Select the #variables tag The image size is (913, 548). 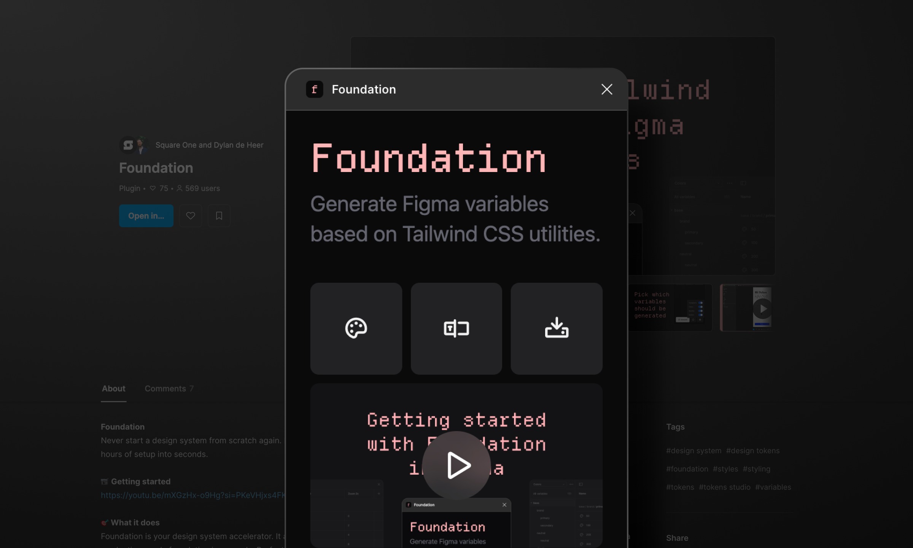pyautogui.click(x=773, y=487)
